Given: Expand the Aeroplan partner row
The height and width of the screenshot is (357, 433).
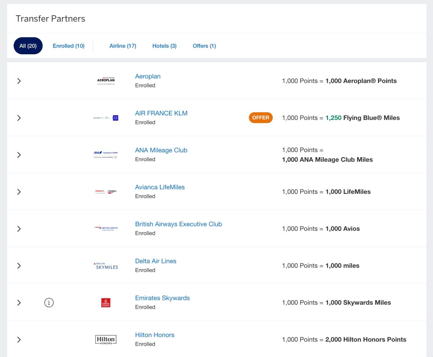Looking at the screenshot, I should [19, 81].
